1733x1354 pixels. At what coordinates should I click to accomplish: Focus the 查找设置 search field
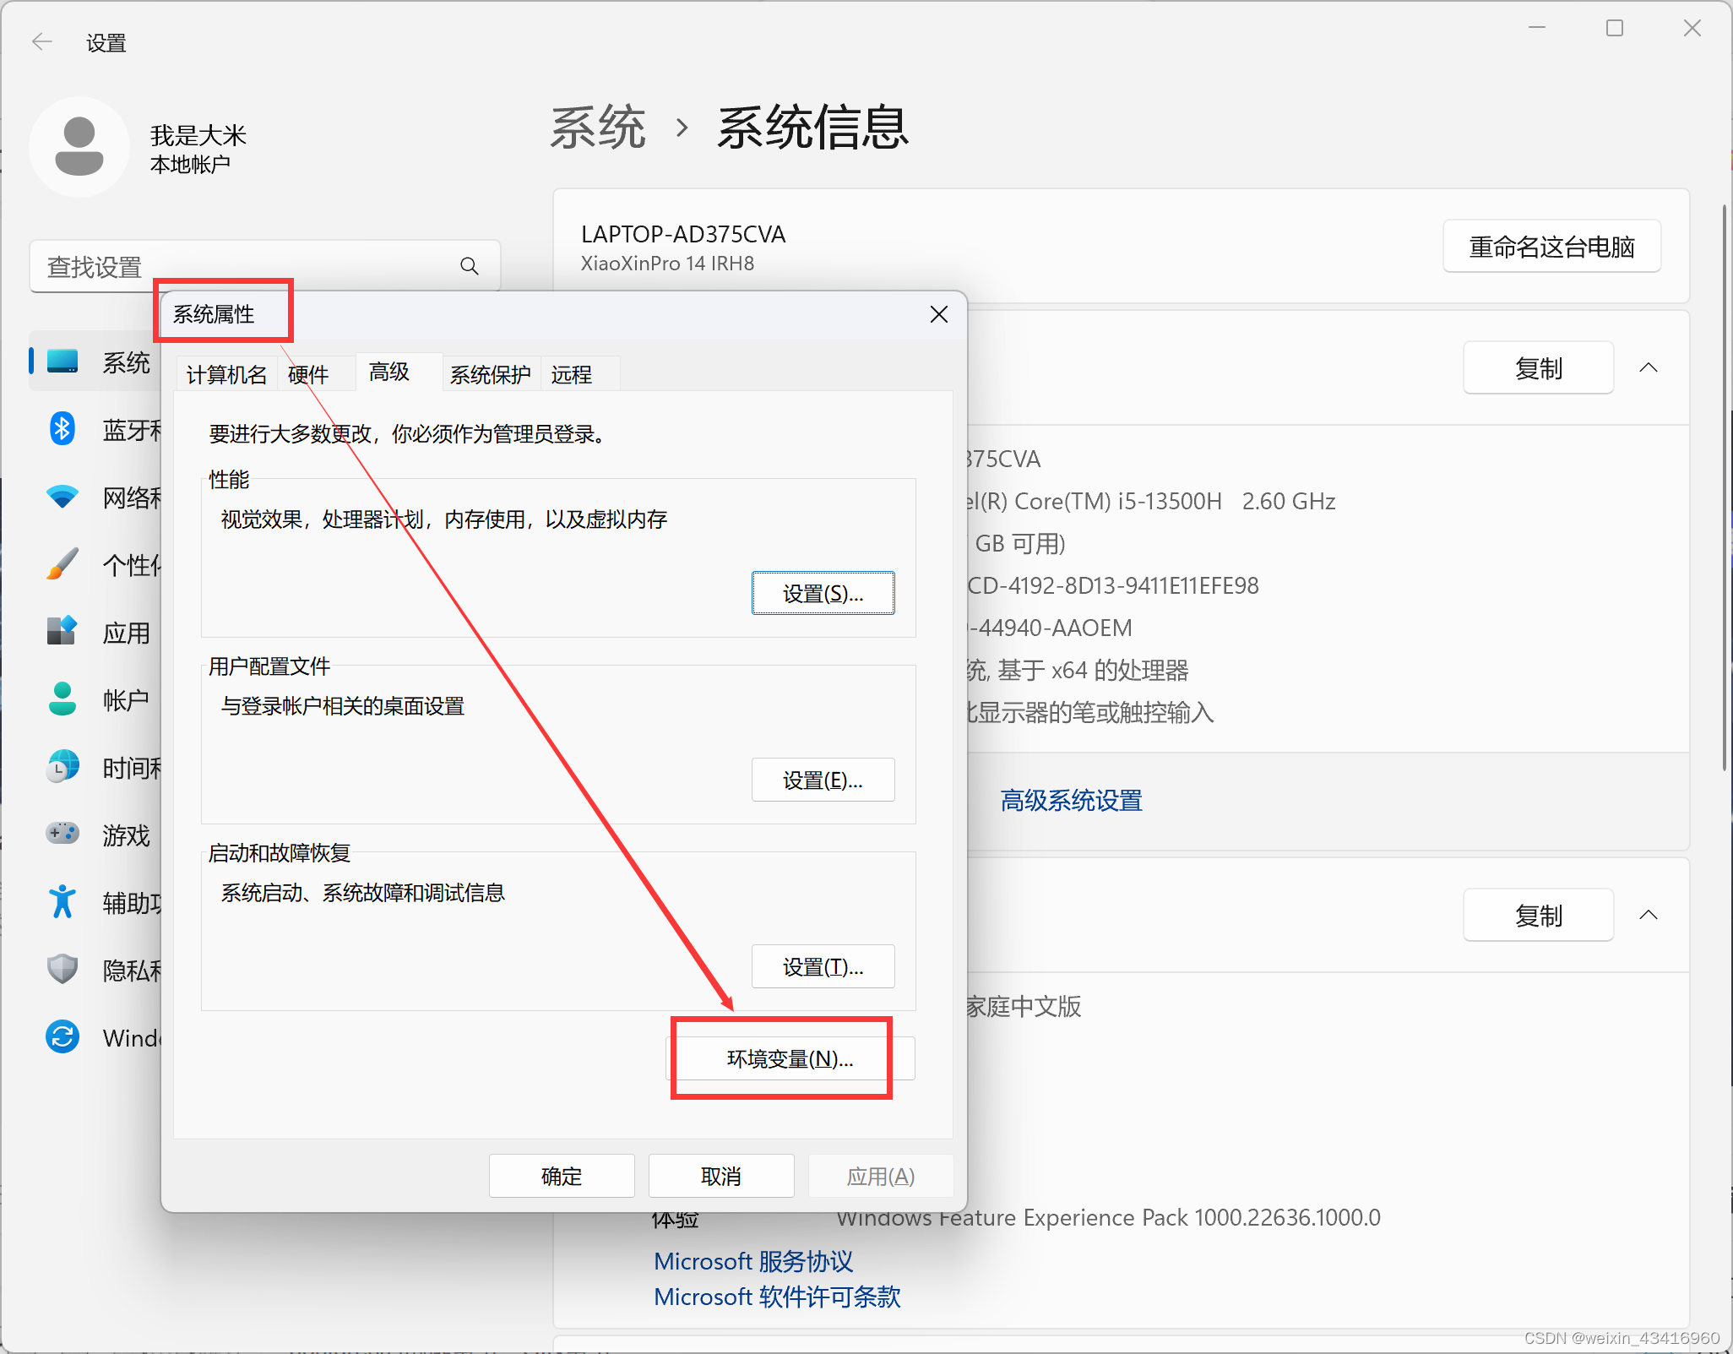click(265, 267)
